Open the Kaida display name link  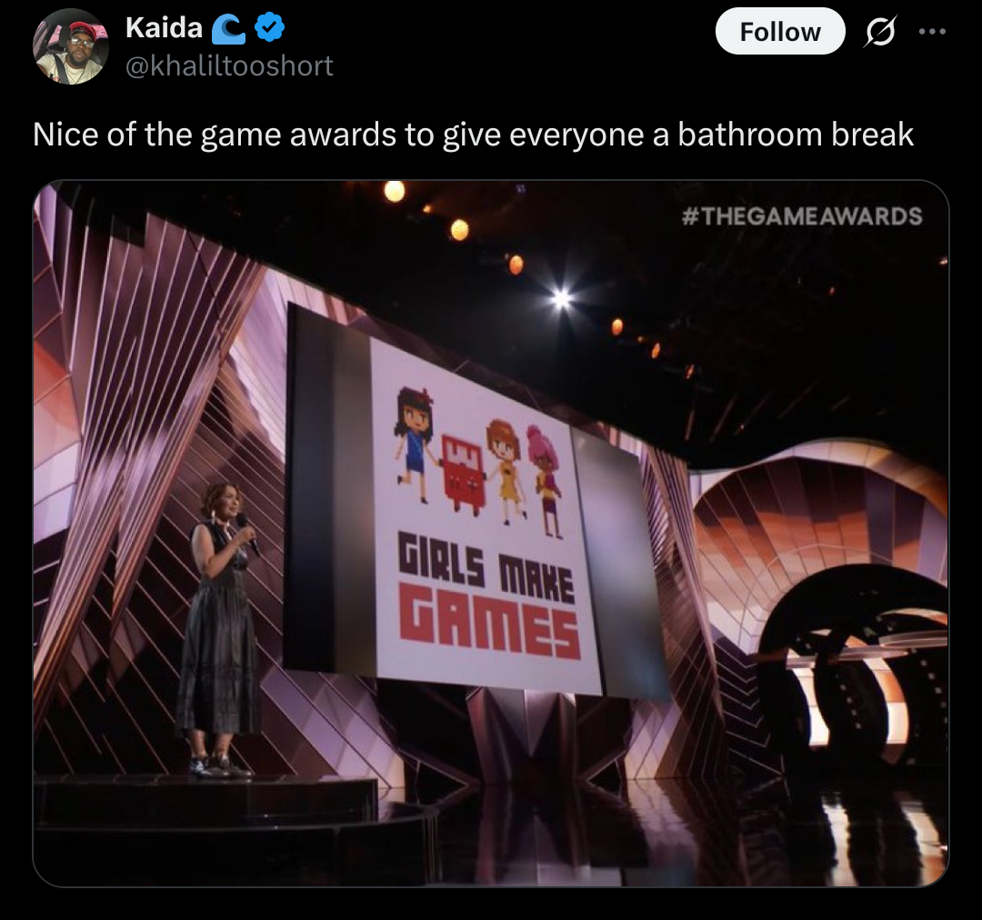click(x=164, y=27)
